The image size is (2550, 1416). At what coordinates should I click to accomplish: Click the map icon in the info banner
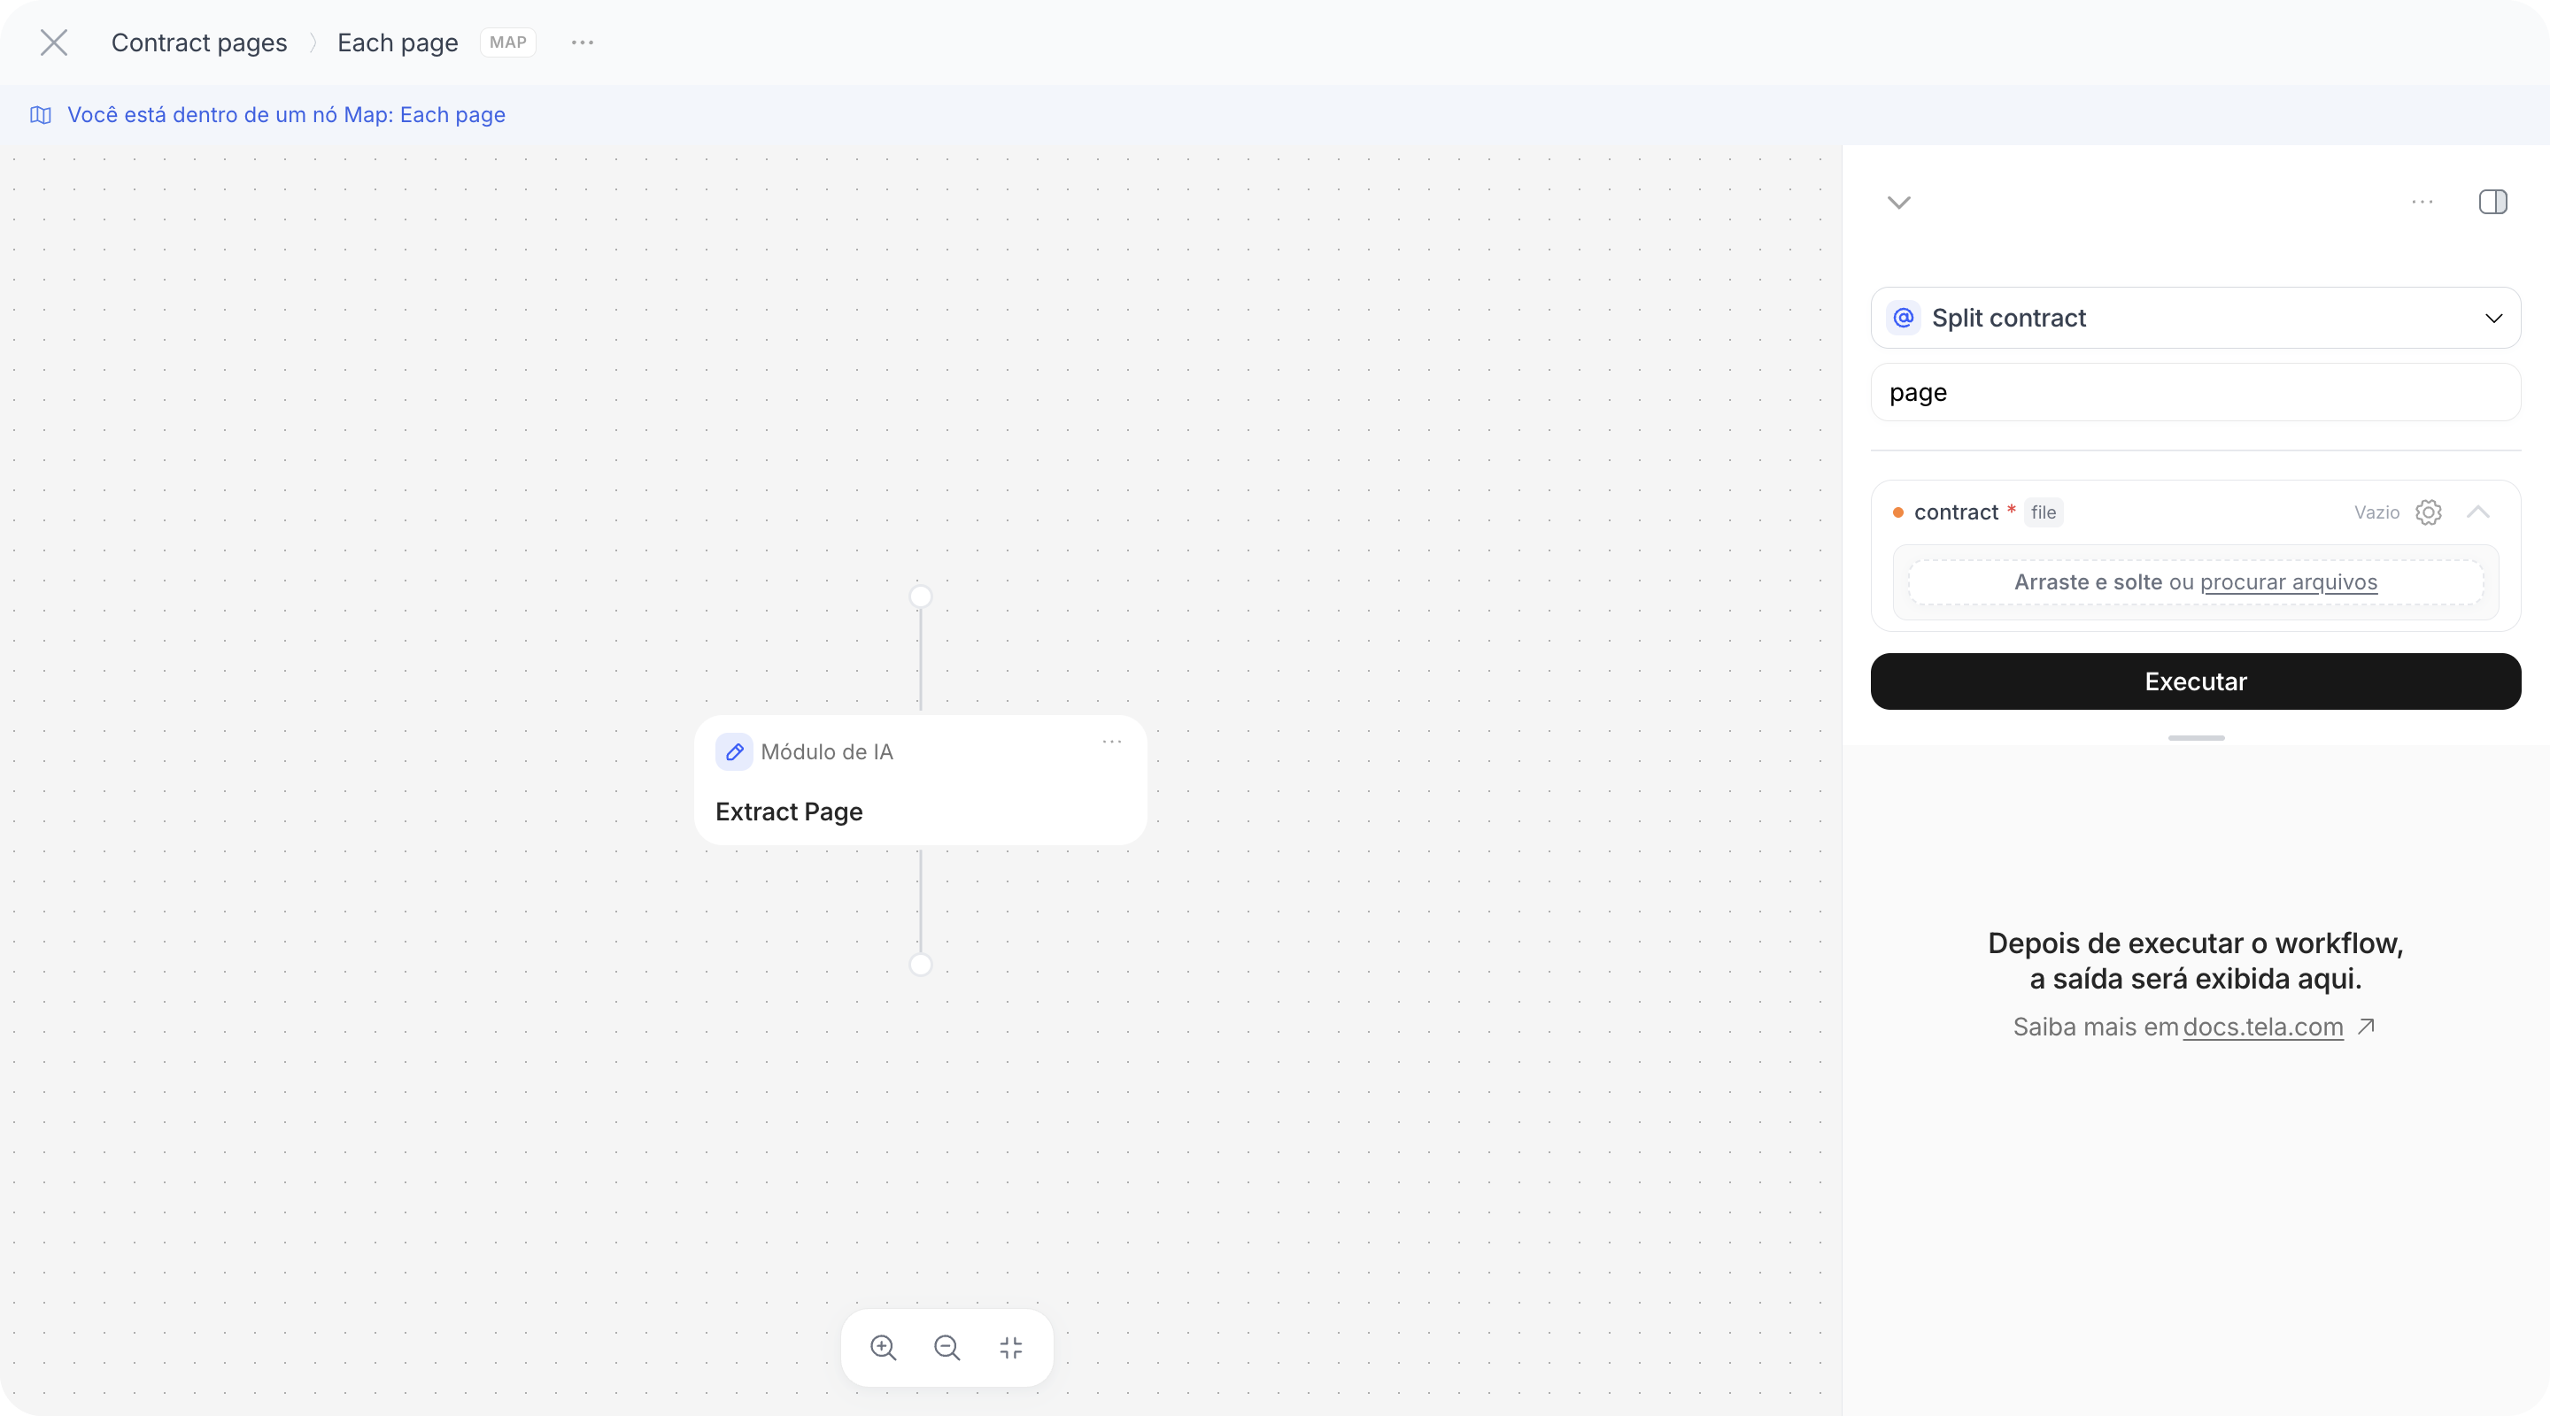(x=41, y=115)
